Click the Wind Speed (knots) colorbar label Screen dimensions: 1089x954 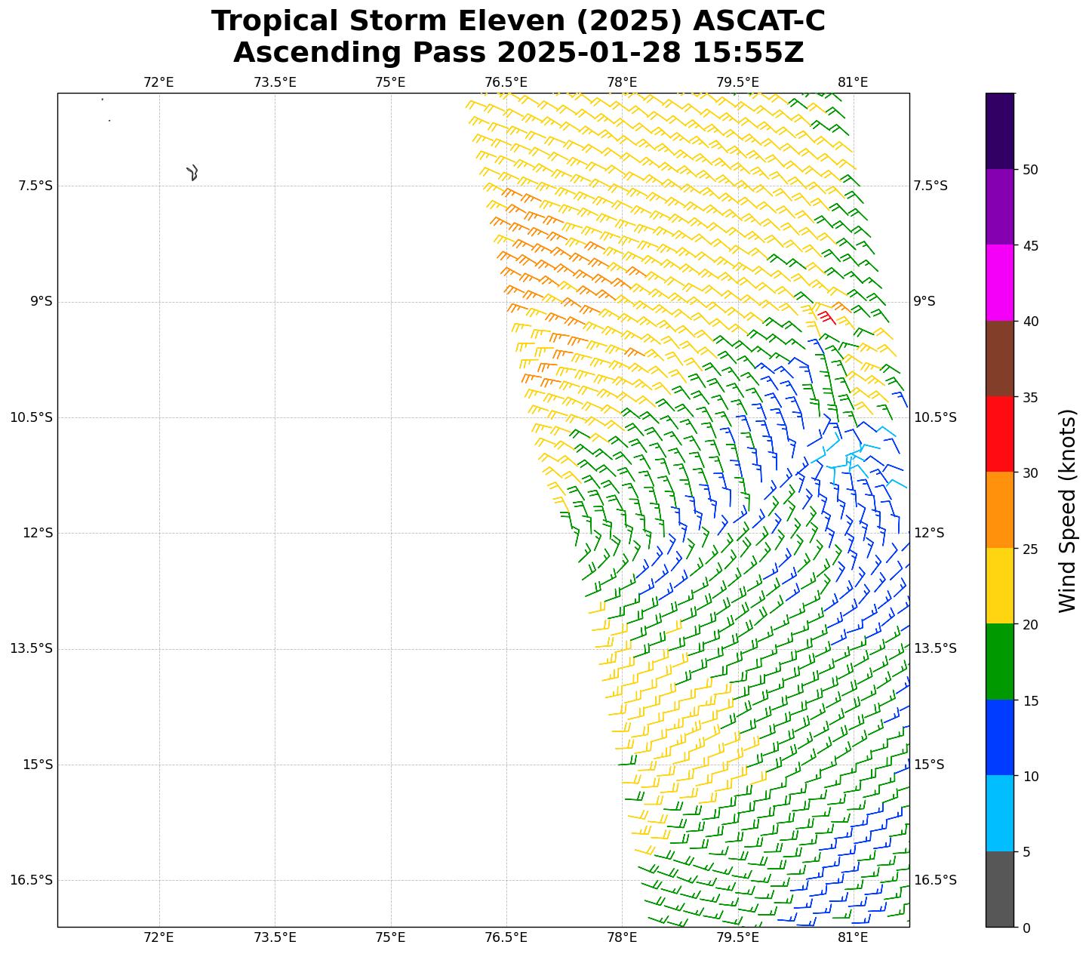1067,510
